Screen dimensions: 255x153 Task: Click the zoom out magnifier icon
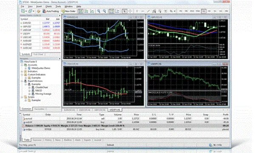105,11
